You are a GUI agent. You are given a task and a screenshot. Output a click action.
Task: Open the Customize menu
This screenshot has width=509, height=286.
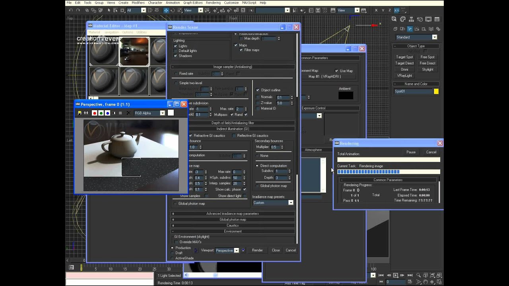pos(231,3)
